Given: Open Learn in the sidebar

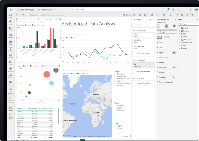Looking at the screenshot, I should click(11, 63).
